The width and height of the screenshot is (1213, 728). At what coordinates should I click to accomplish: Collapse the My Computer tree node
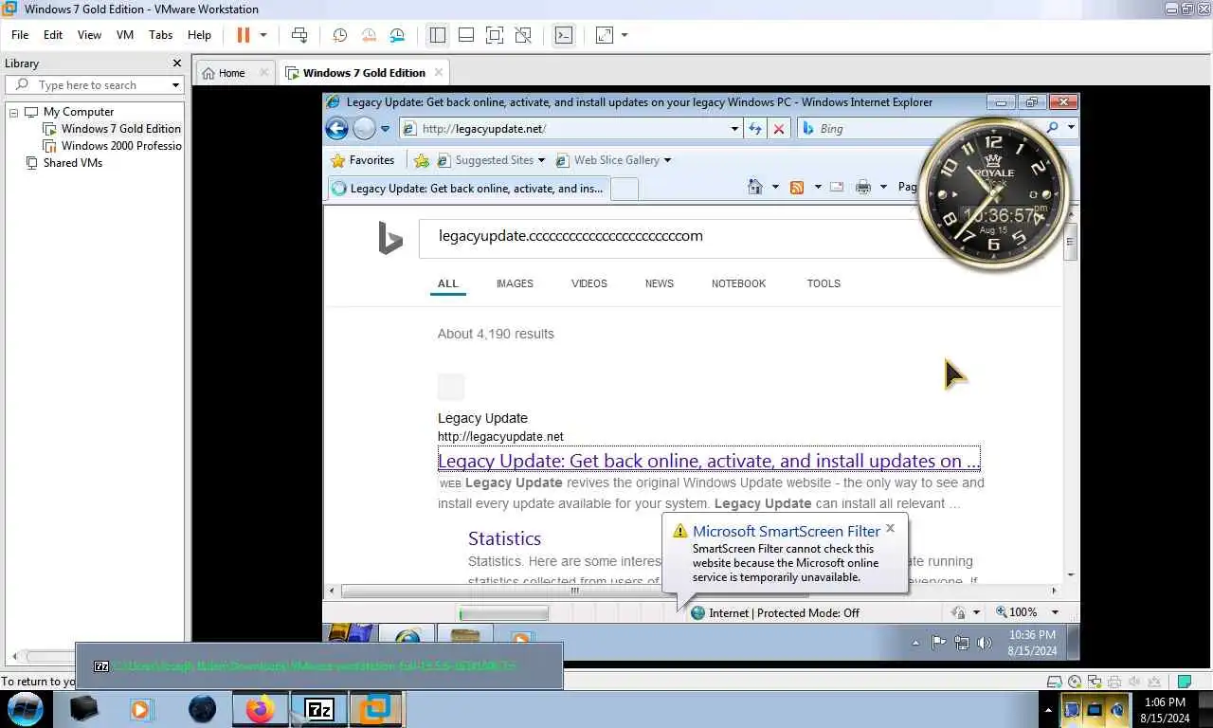point(14,112)
